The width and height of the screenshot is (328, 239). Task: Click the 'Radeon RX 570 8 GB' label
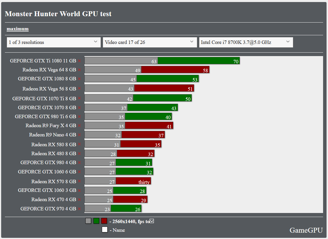(54, 181)
